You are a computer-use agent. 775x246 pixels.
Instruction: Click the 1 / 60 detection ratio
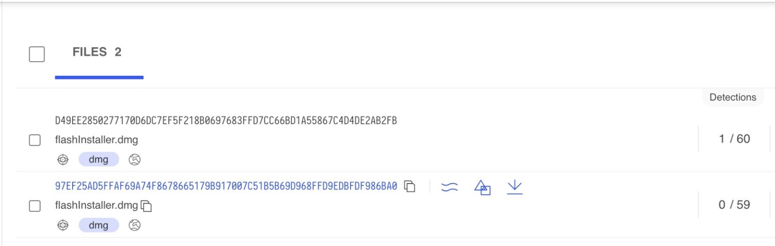(x=734, y=139)
